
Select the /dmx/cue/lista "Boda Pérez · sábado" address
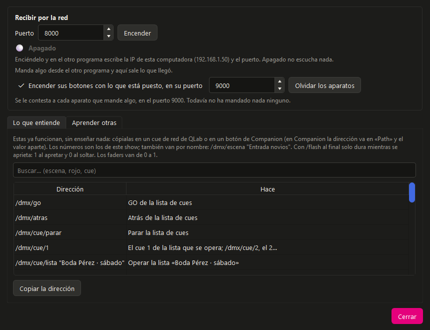coord(70,263)
